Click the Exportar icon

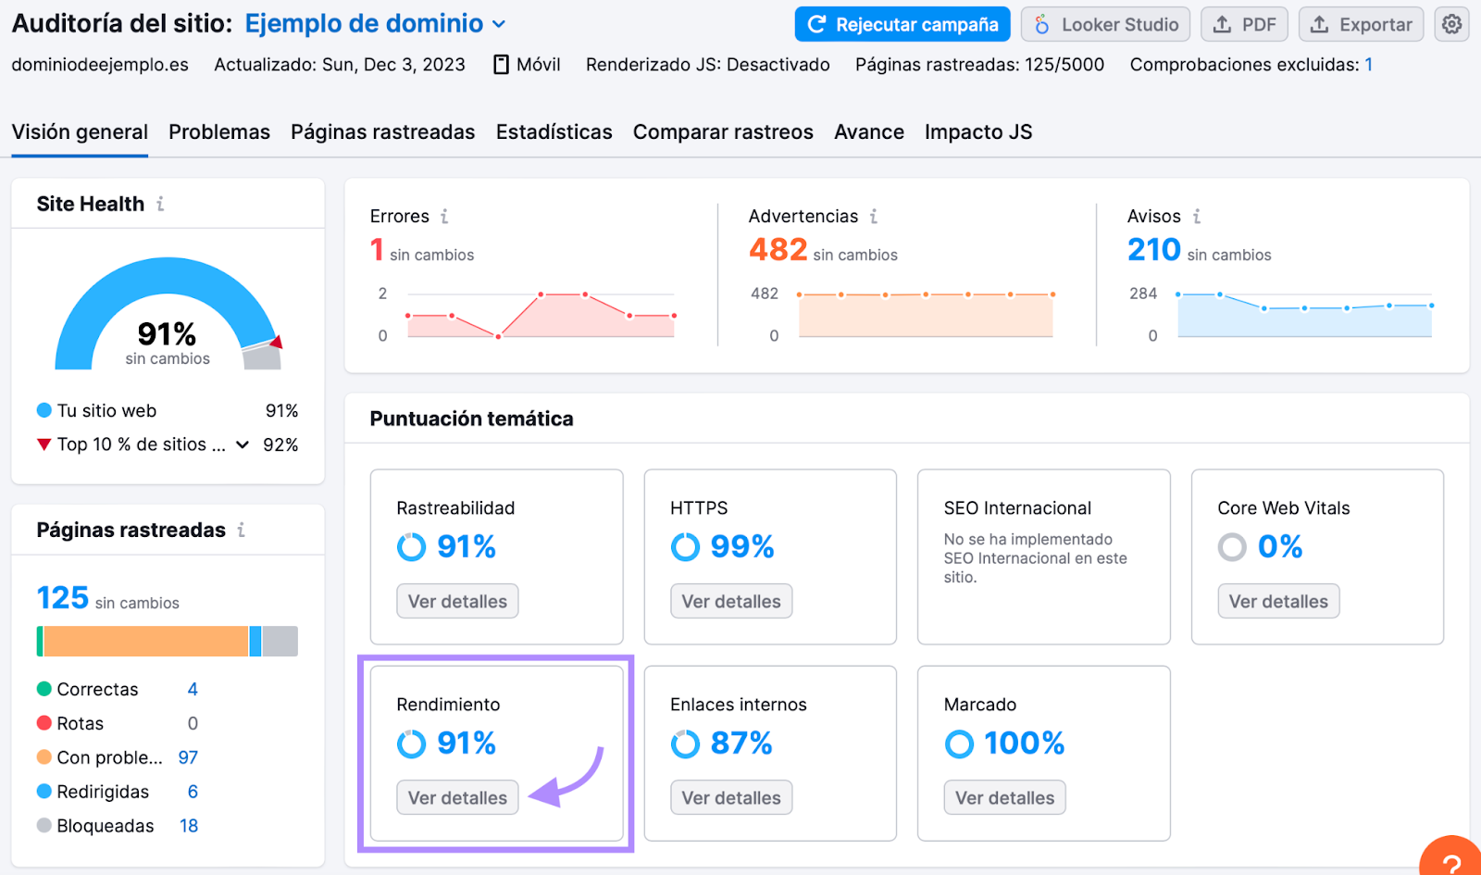click(x=1318, y=24)
